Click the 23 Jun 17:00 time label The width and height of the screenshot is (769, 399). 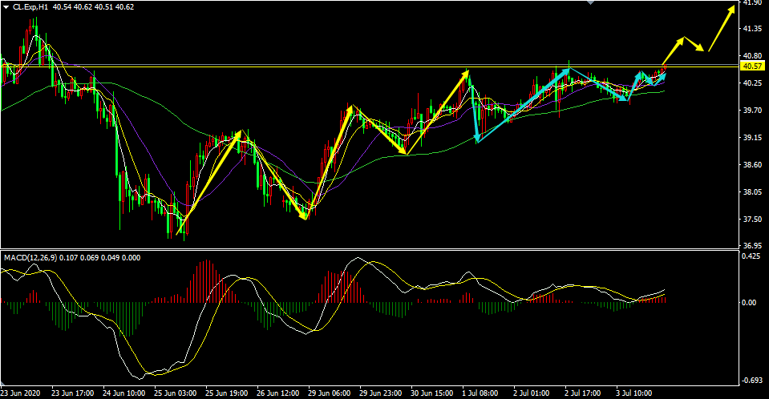pos(73,393)
